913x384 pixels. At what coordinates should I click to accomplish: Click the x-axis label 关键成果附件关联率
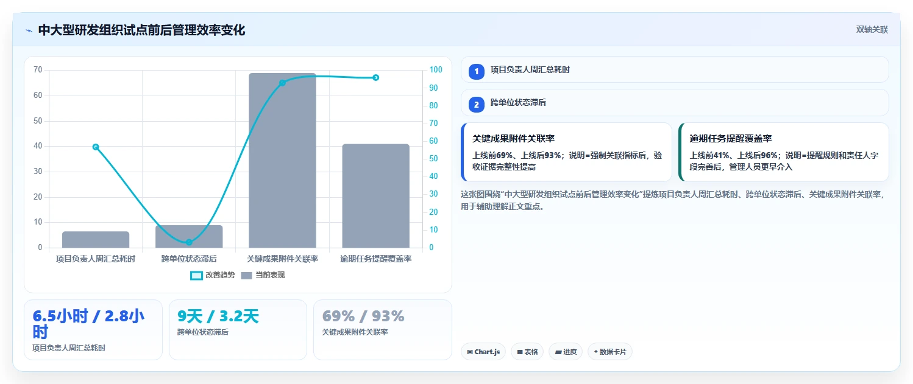(282, 259)
